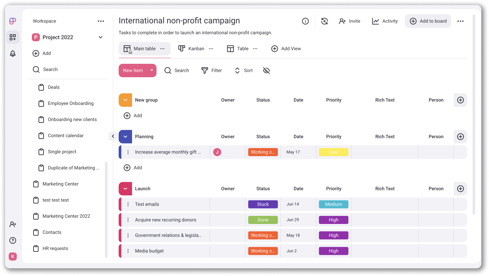Select the yellow Low priority swatch
Viewport: 489px width, 276px height.
tap(333, 152)
